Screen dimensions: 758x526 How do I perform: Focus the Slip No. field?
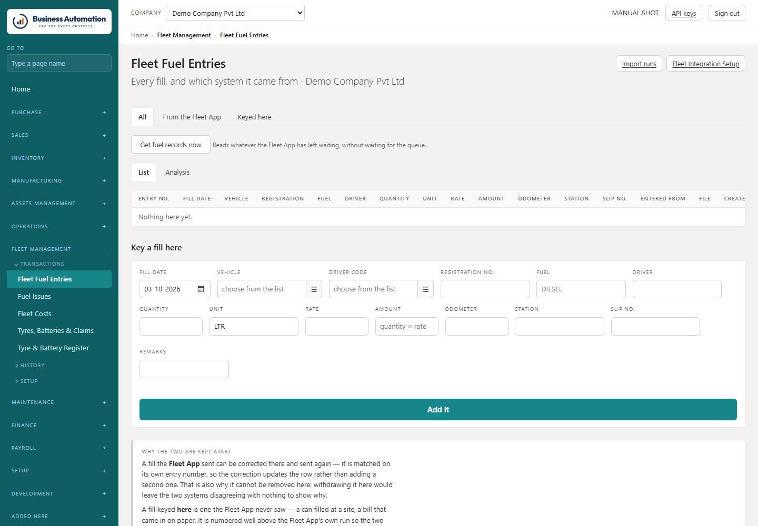655,327
